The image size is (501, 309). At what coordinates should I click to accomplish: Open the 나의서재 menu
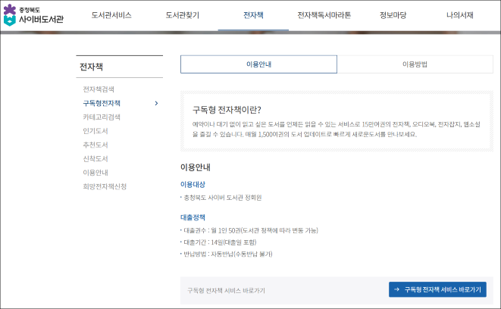pos(460,15)
